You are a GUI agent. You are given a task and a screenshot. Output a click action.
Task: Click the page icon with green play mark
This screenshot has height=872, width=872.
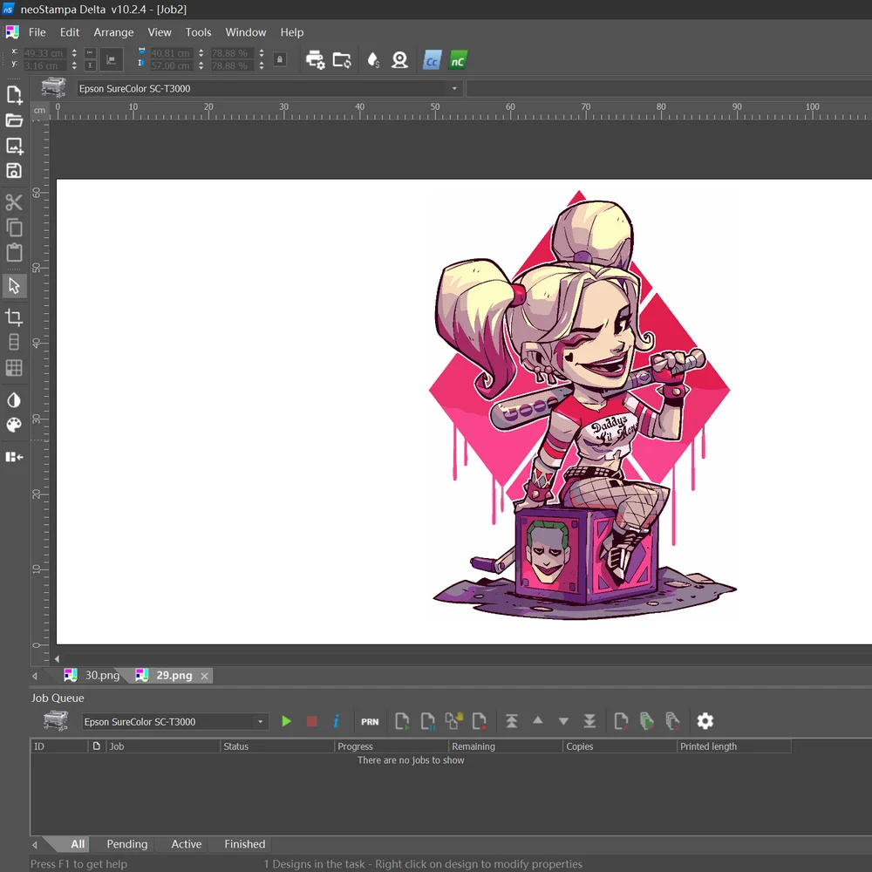point(402,721)
